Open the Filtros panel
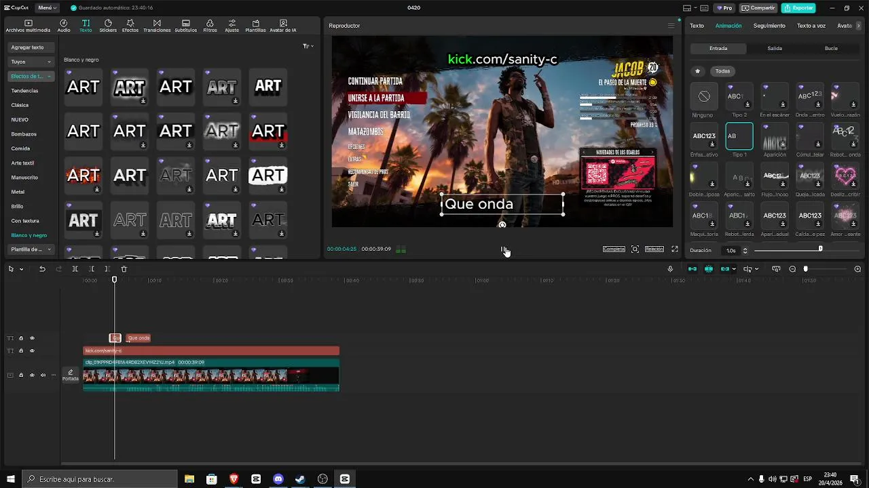Image resolution: width=869 pixels, height=488 pixels. pyautogui.click(x=210, y=26)
